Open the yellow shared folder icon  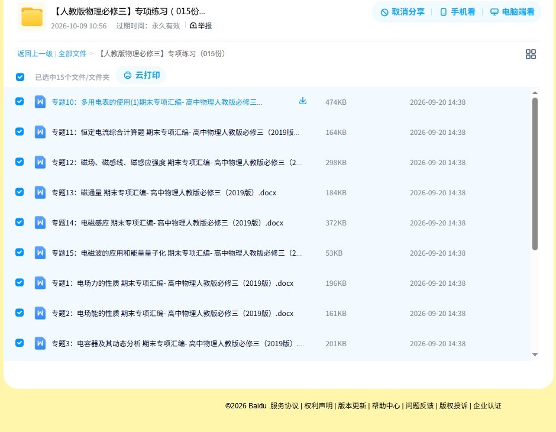click(32, 17)
